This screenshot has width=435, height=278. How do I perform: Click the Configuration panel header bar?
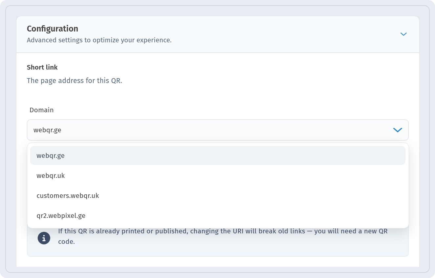[218, 34]
